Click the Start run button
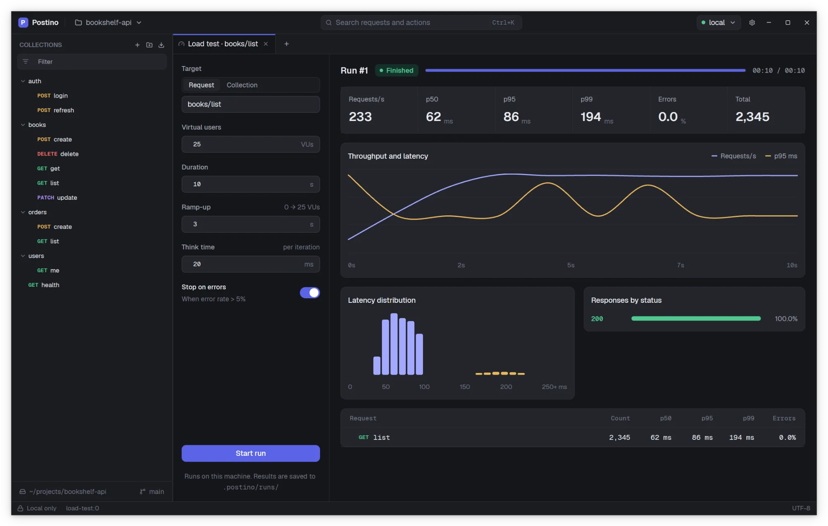This screenshot has height=526, width=828. click(251, 453)
